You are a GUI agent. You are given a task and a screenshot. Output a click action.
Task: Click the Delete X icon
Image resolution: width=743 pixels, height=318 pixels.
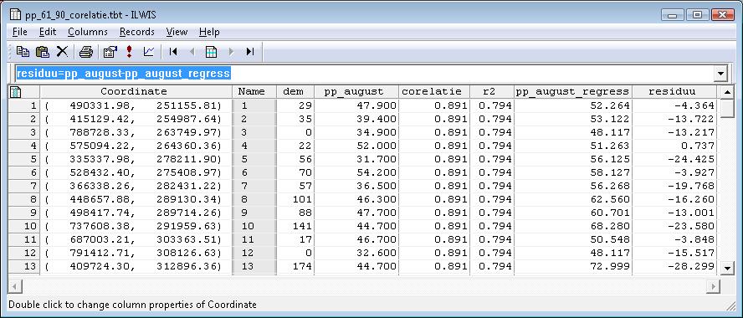[62, 52]
